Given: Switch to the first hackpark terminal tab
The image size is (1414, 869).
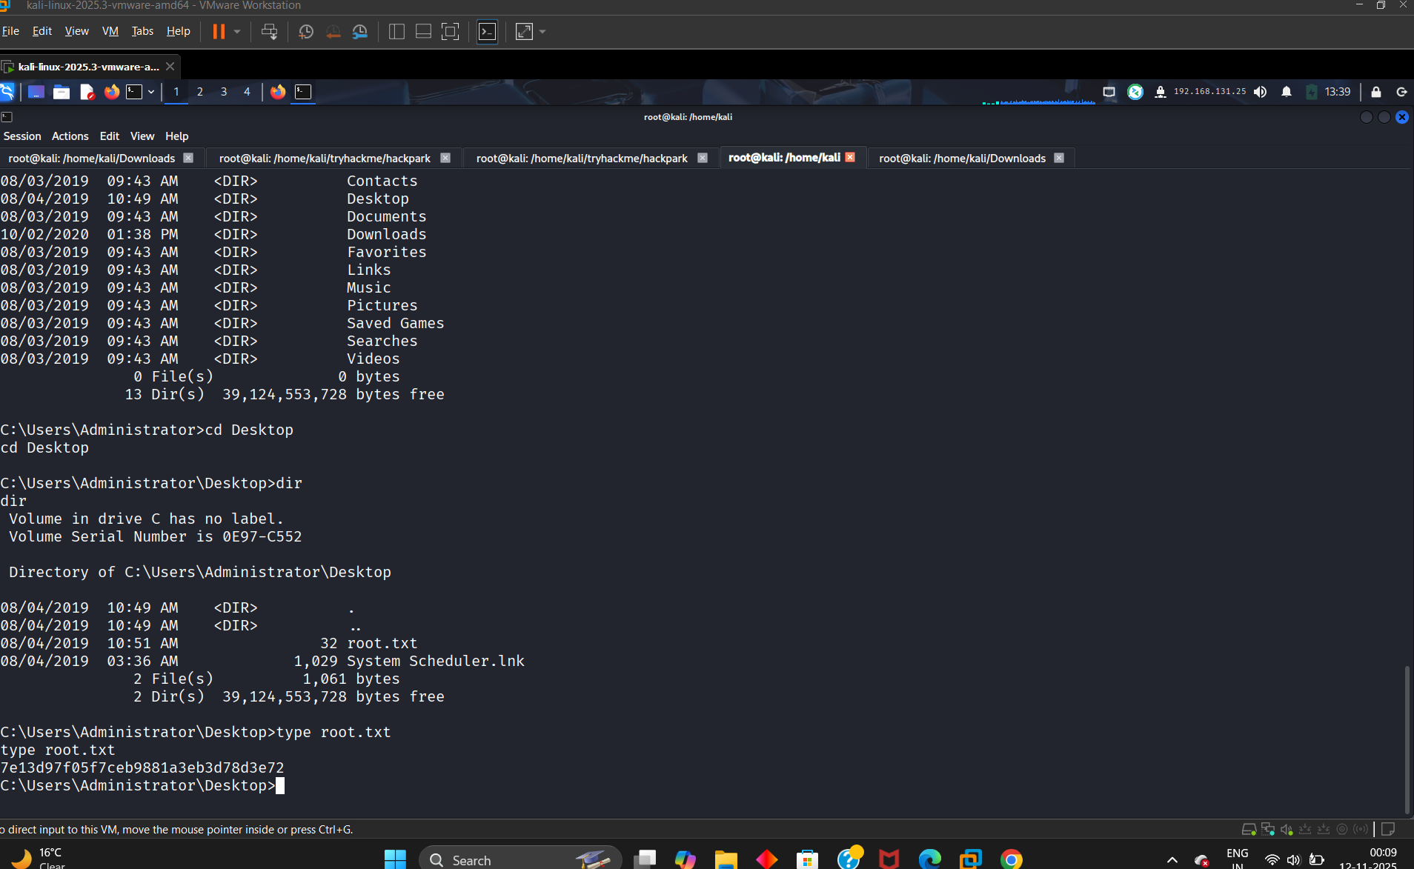Looking at the screenshot, I should click(x=325, y=158).
